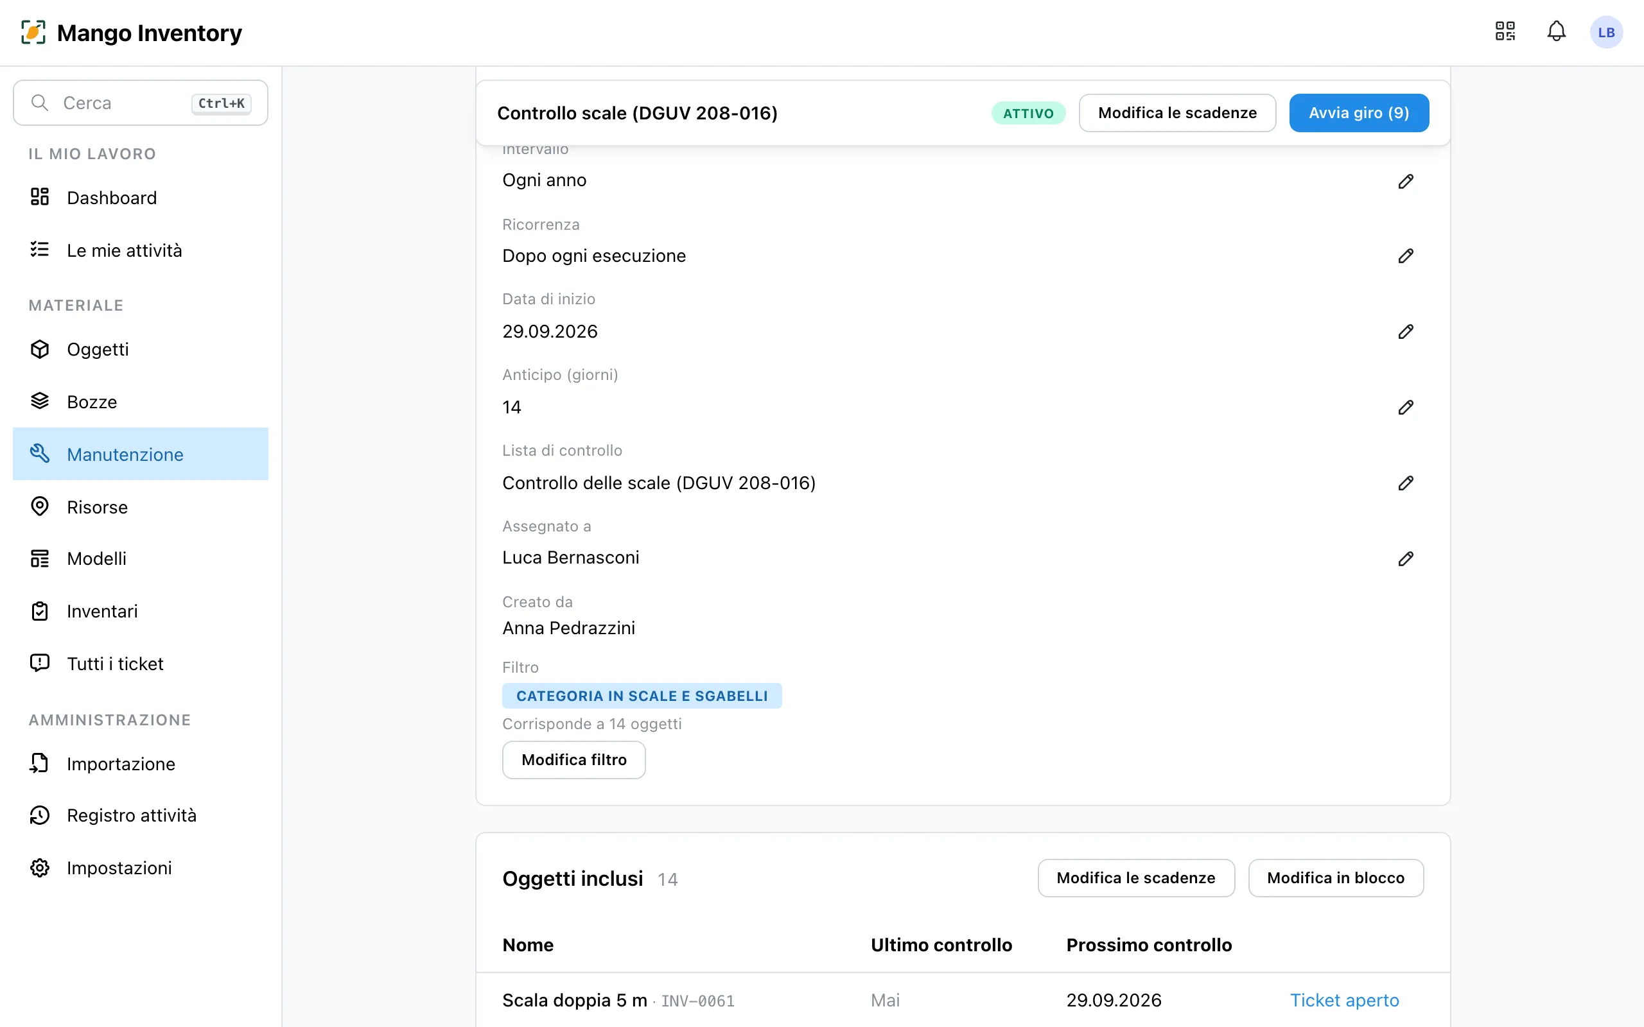Click the Modifica in blocco button
The width and height of the screenshot is (1644, 1027).
coord(1336,877)
